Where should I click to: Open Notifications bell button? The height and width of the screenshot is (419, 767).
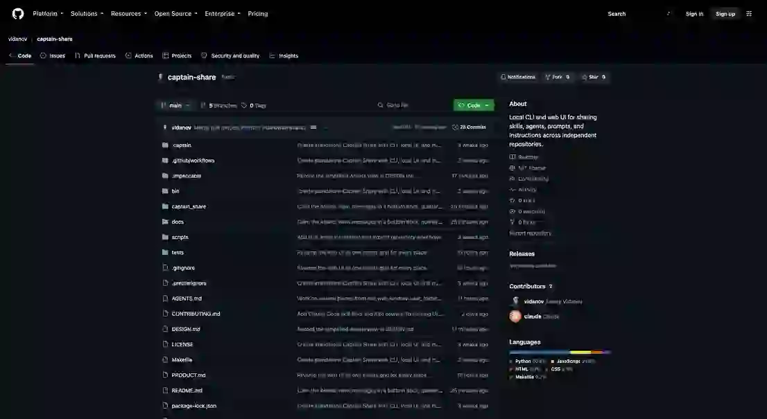[x=518, y=77]
